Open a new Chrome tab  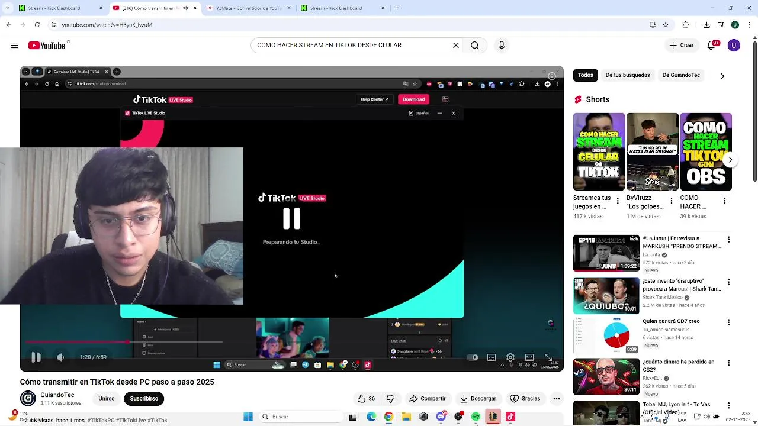[397, 8]
